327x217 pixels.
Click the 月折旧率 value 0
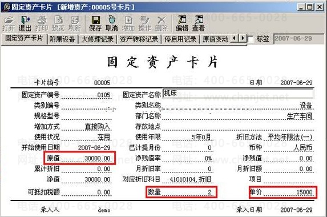click(209, 169)
